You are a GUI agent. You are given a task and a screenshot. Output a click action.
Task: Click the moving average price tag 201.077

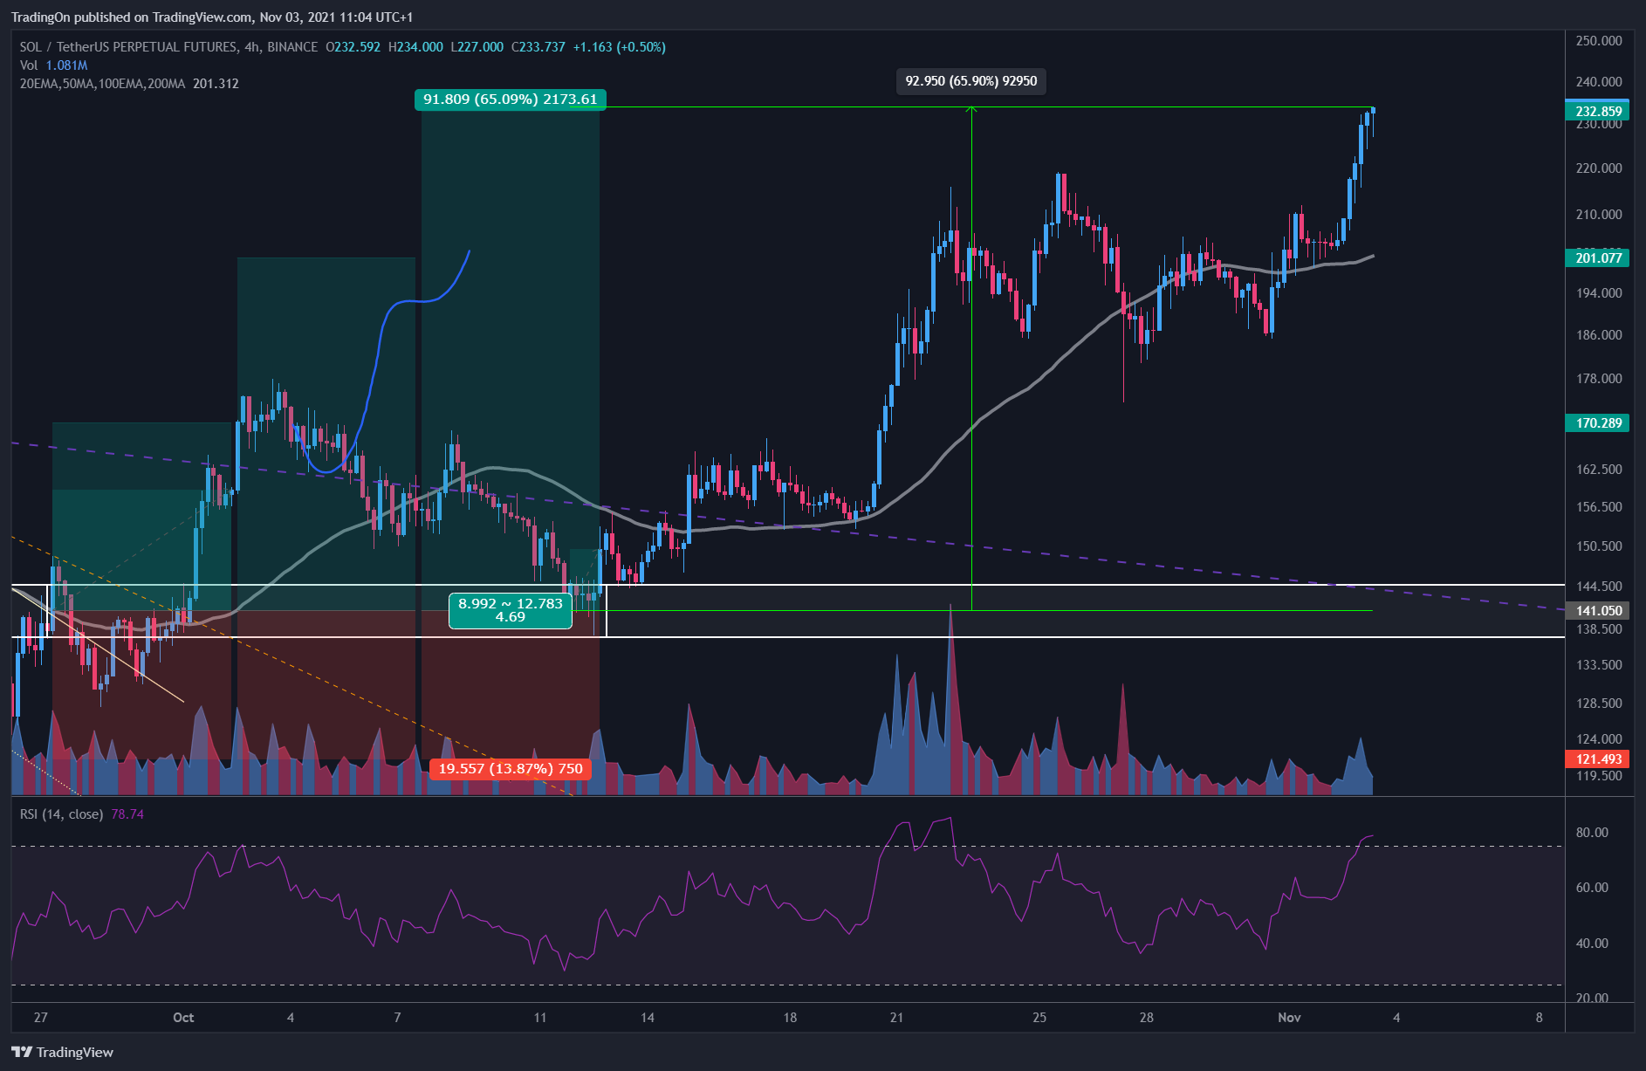point(1599,257)
